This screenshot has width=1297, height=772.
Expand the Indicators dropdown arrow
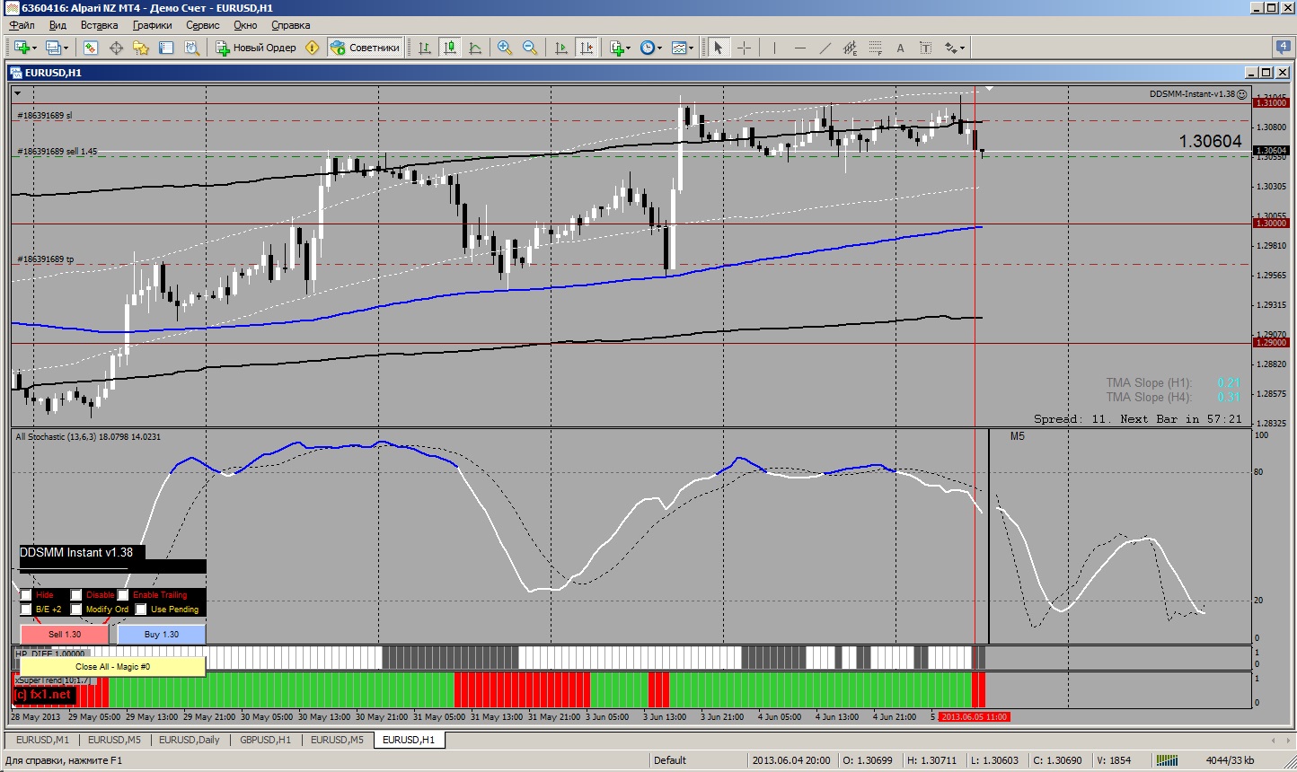[x=629, y=48]
